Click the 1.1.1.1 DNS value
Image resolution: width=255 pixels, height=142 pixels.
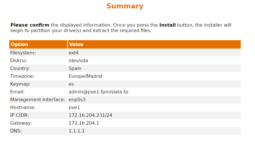pos(76,131)
